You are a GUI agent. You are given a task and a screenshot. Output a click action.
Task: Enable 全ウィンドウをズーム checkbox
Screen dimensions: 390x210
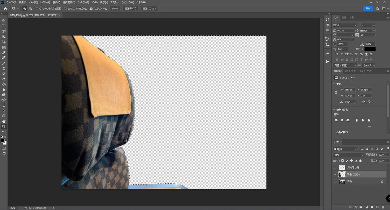(x=65, y=8)
